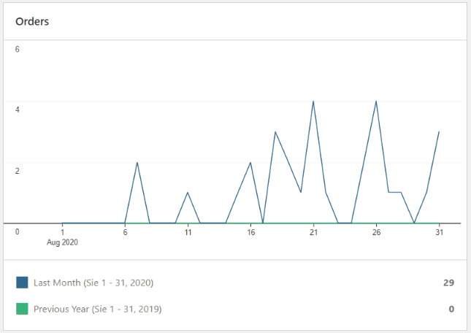Click the Aug 2020 x-axis label

point(63,242)
